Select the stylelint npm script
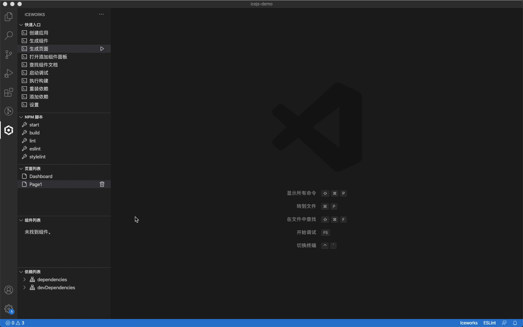523x327 pixels. [x=64, y=157]
